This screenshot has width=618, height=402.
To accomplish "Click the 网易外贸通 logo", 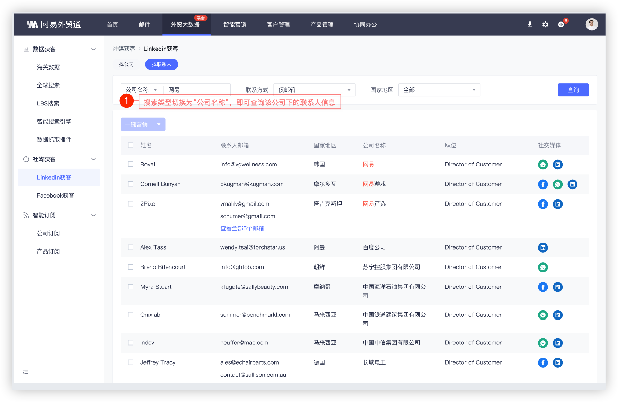I will pyautogui.click(x=54, y=24).
